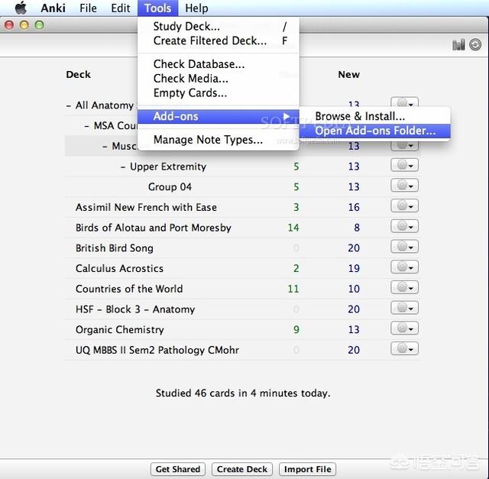Open gear dropdown for Assimil New French deck

tap(404, 207)
